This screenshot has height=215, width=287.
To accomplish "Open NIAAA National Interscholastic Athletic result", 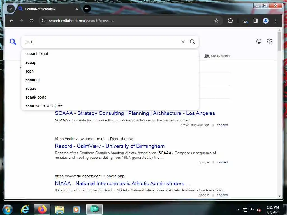I will coord(122,183).
